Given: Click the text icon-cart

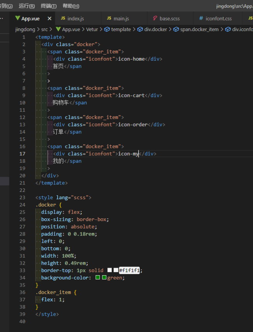Looking at the screenshot, I should tap(132, 95).
